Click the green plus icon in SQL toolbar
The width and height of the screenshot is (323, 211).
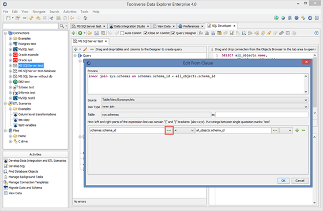73,33
